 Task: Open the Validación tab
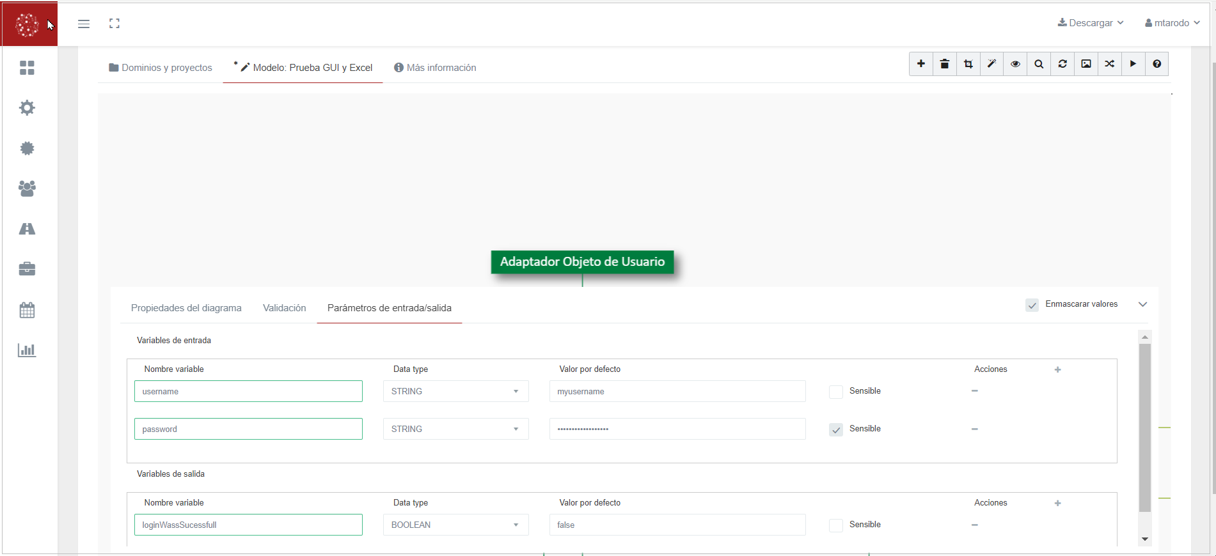(284, 308)
